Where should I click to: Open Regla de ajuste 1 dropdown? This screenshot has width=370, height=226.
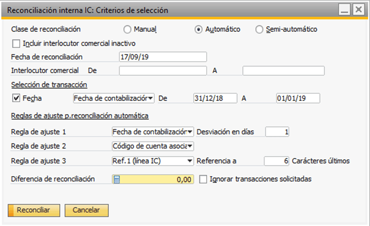153,132
